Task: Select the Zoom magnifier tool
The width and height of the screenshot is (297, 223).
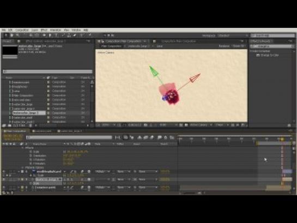Action: coord(17,35)
